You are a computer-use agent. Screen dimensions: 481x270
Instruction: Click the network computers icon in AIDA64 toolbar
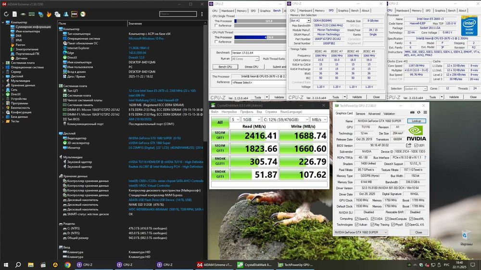pos(40,14)
